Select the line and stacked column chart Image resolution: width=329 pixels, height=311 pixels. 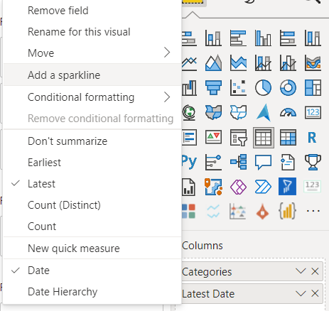click(x=263, y=63)
